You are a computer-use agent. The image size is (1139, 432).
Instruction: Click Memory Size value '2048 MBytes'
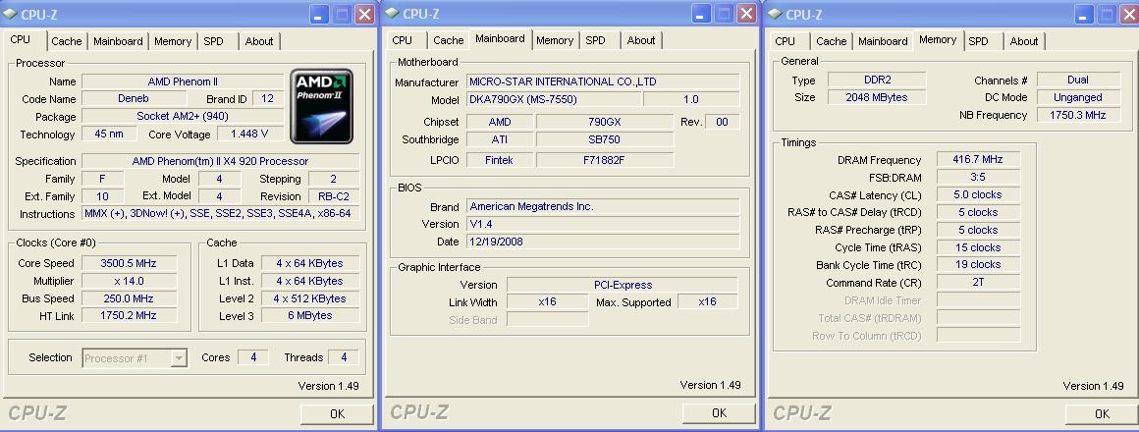[x=877, y=97]
